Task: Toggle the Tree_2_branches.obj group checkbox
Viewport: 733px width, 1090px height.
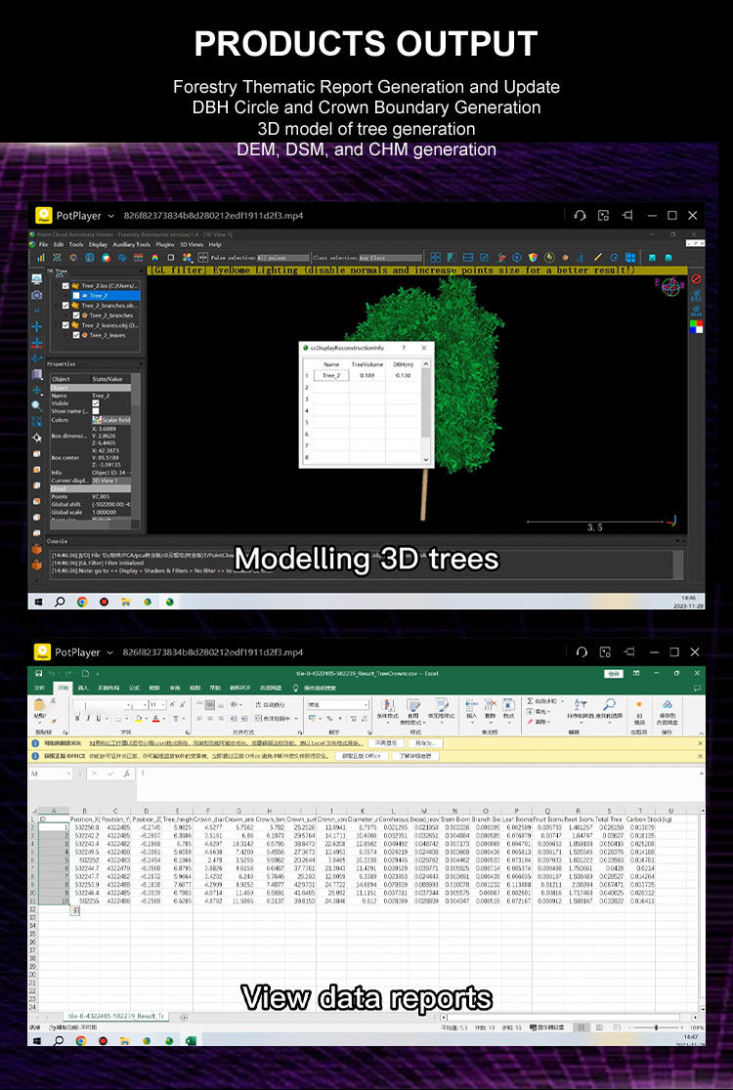Action: pos(66,305)
